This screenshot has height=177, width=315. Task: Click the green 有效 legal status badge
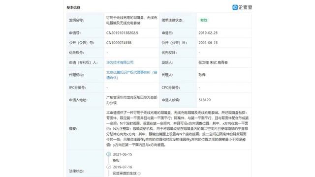point(204,20)
